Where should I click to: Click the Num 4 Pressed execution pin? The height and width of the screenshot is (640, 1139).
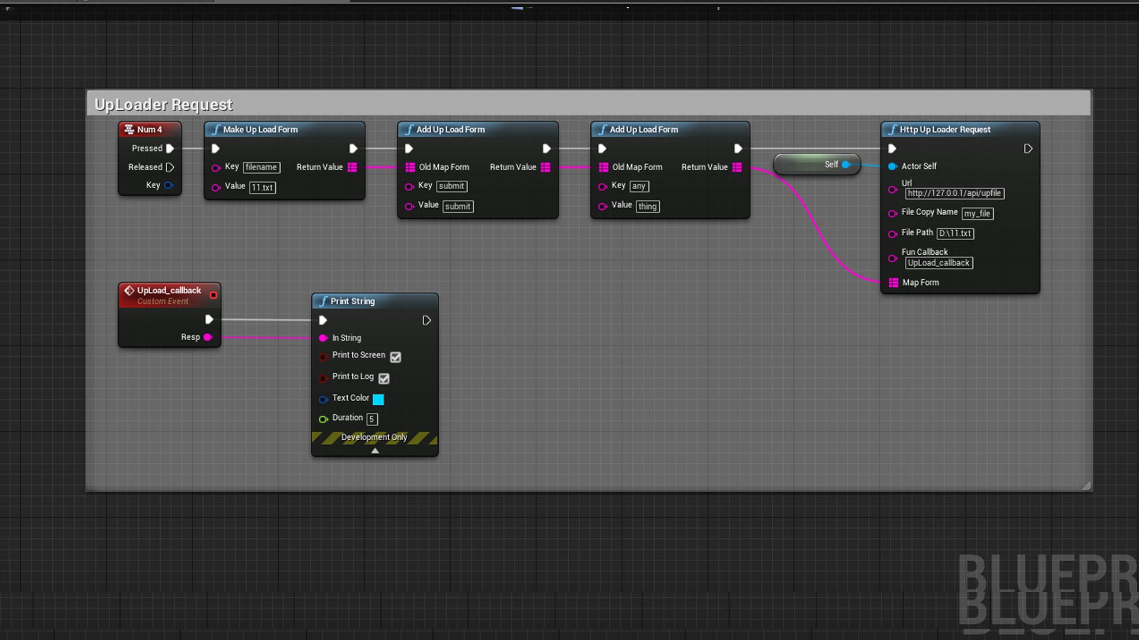[x=170, y=148]
